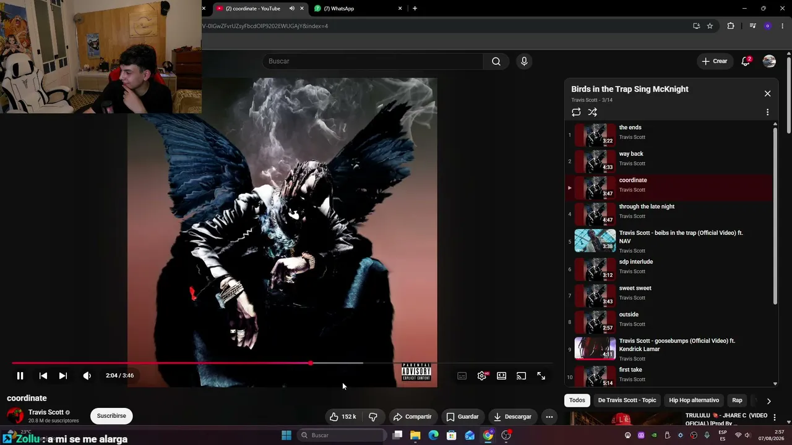Select the Todos filter chip
The image size is (792, 445).
click(x=577, y=400)
